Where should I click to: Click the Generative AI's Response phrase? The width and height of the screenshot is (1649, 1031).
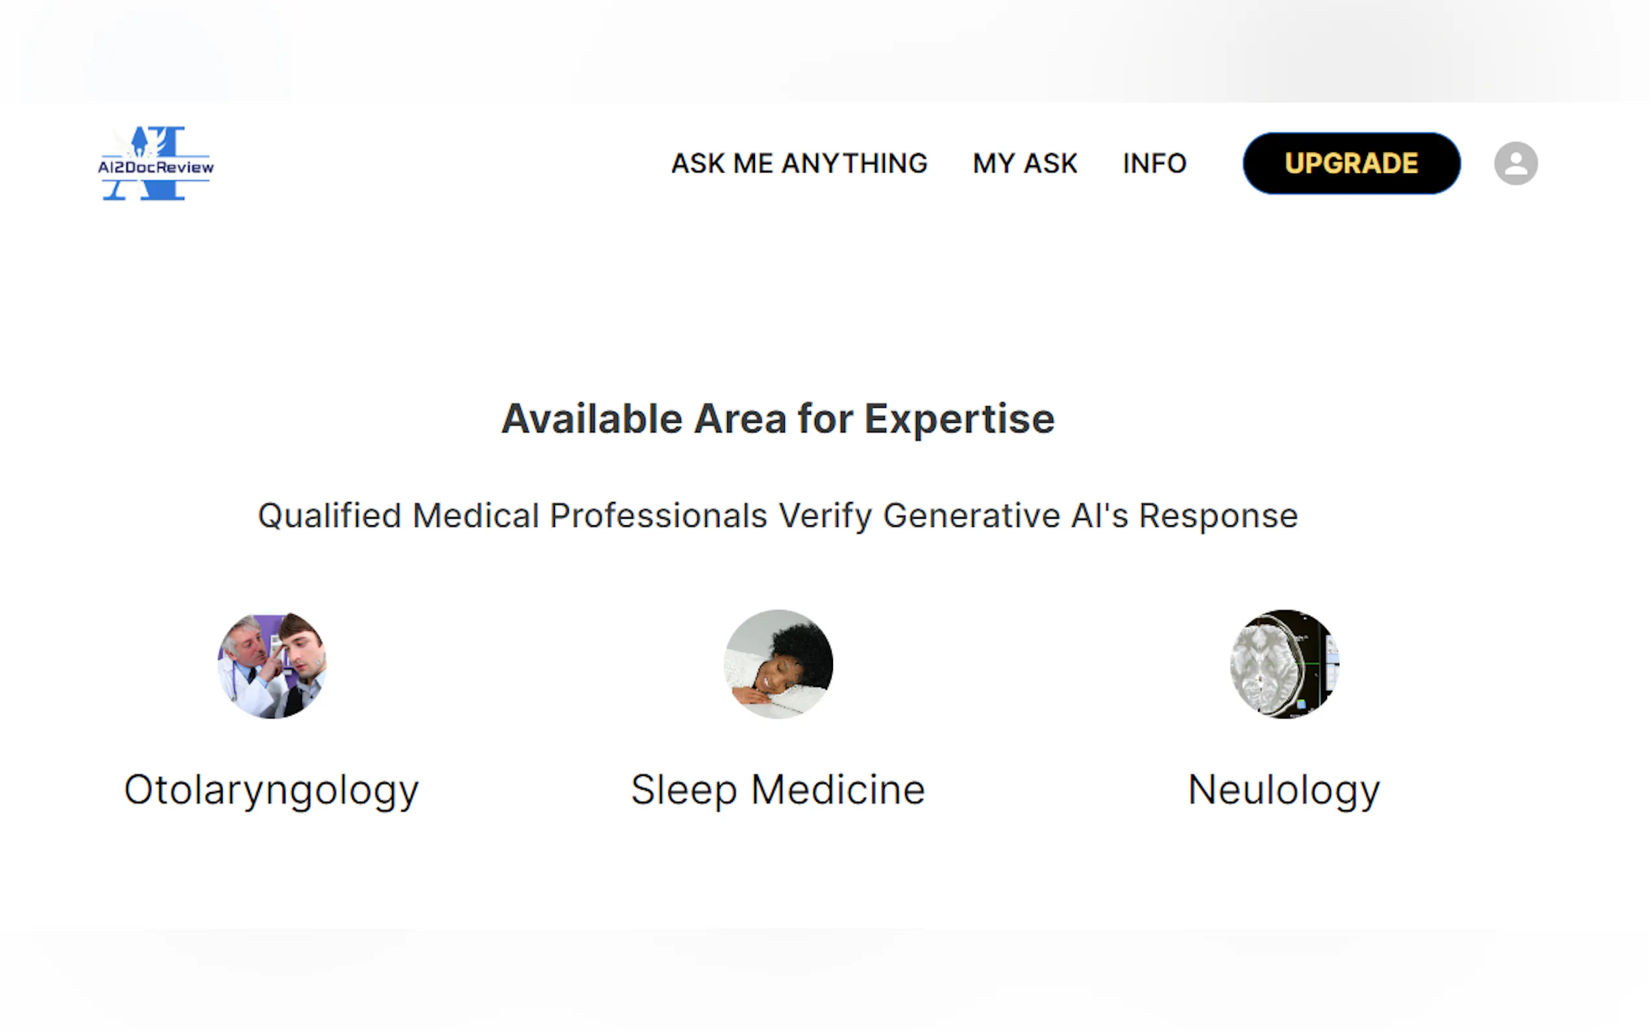[1090, 515]
